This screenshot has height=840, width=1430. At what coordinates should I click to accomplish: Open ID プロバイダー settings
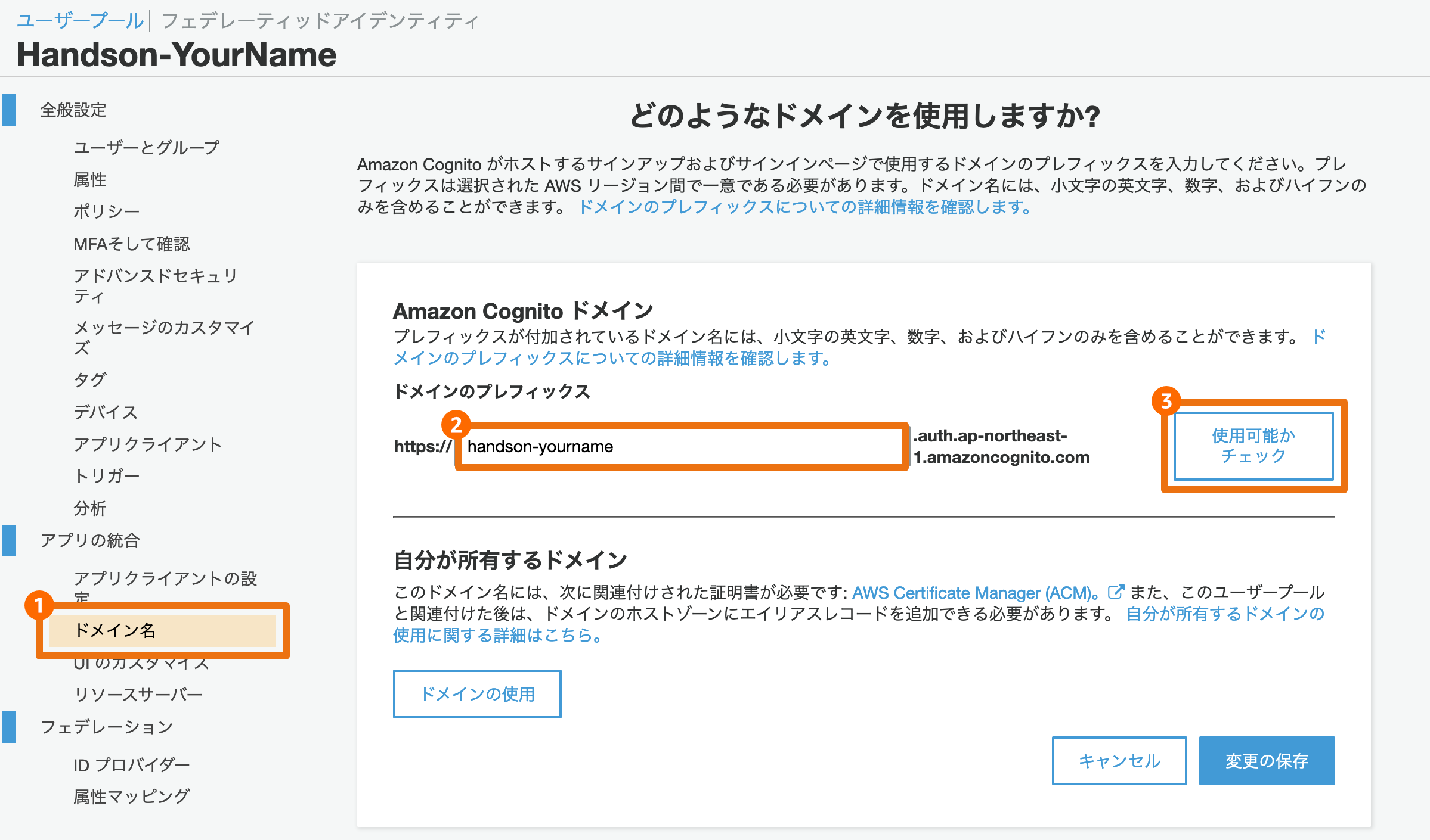click(x=132, y=765)
